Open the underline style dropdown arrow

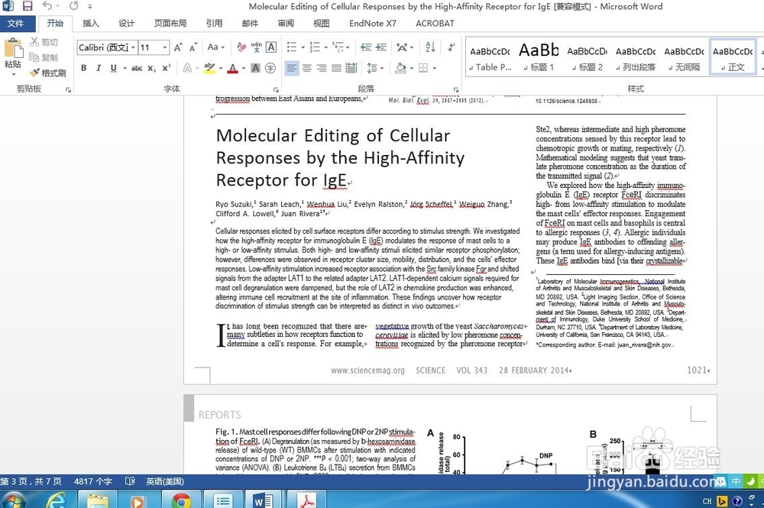point(125,69)
